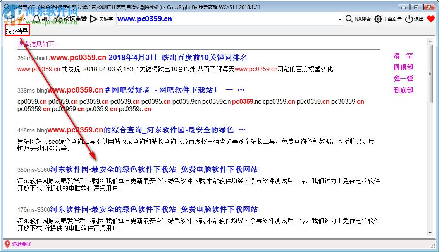Start search with the NX搜索 magnifier icon
Screen dimensions: 439x252
coord(349,19)
